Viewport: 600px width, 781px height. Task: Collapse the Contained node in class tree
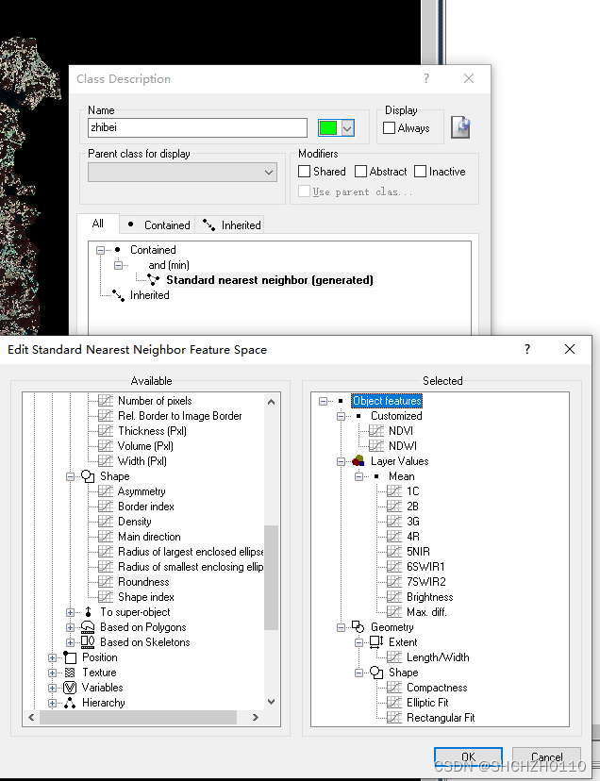[x=100, y=250]
